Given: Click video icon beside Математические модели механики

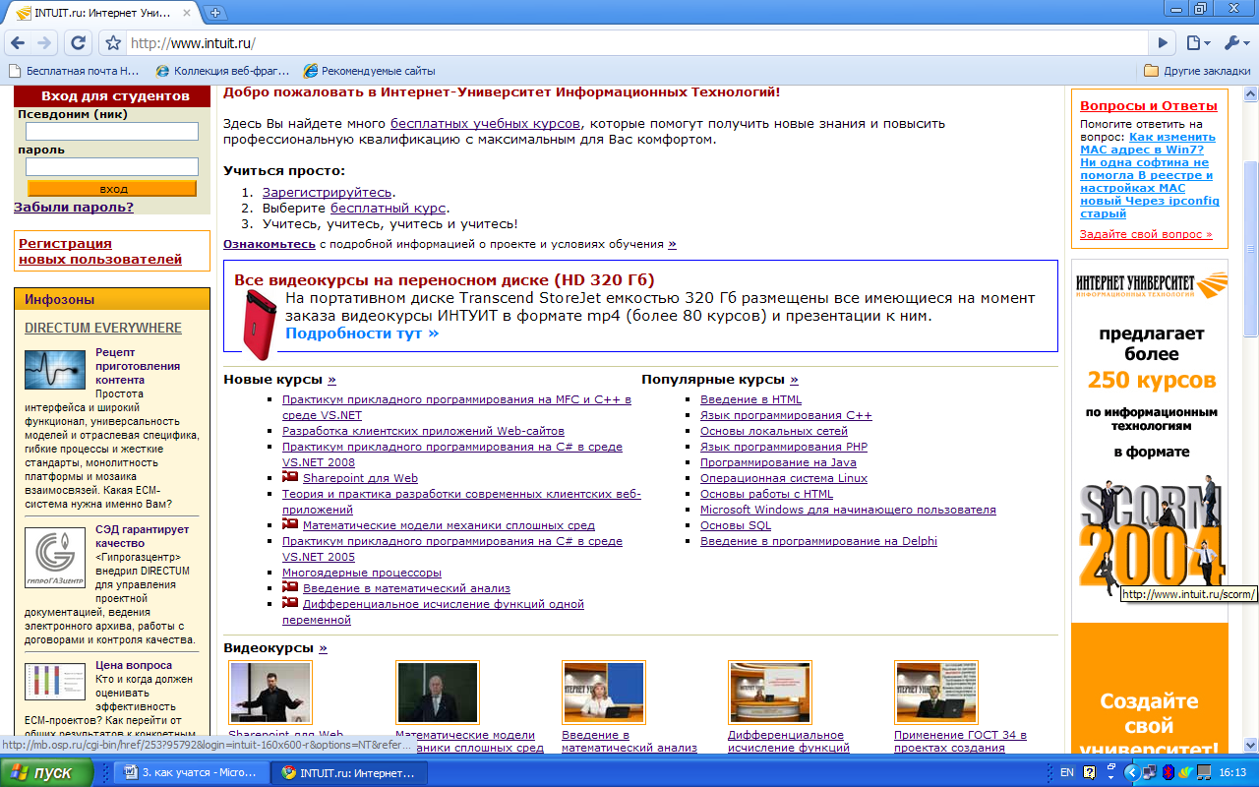Looking at the screenshot, I should tap(290, 524).
